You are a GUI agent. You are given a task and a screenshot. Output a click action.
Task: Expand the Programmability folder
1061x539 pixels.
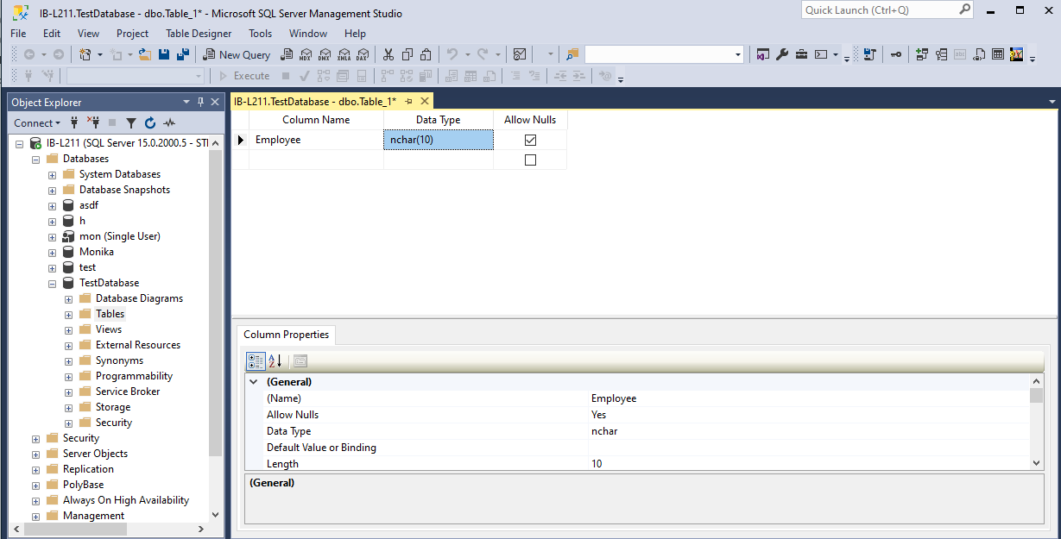[x=69, y=376]
